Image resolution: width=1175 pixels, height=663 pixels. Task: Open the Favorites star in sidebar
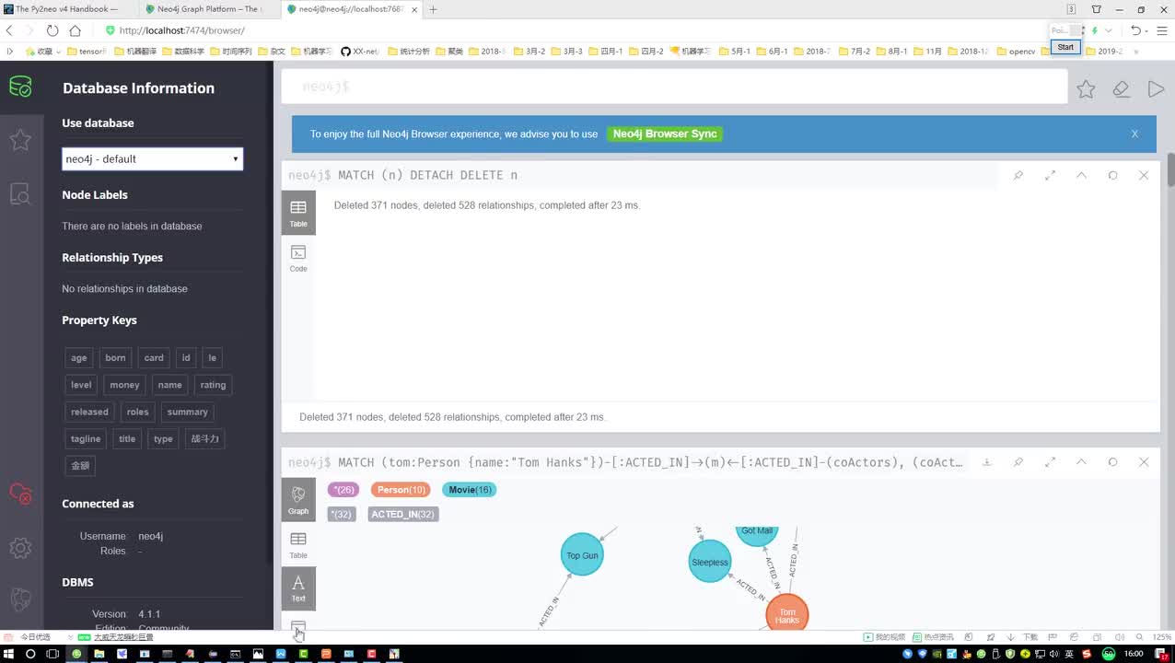pyautogui.click(x=20, y=140)
